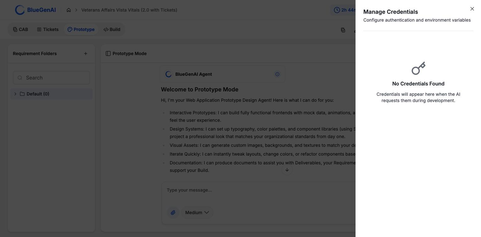Select the Prototype tab
481x237 pixels.
coord(81,29)
